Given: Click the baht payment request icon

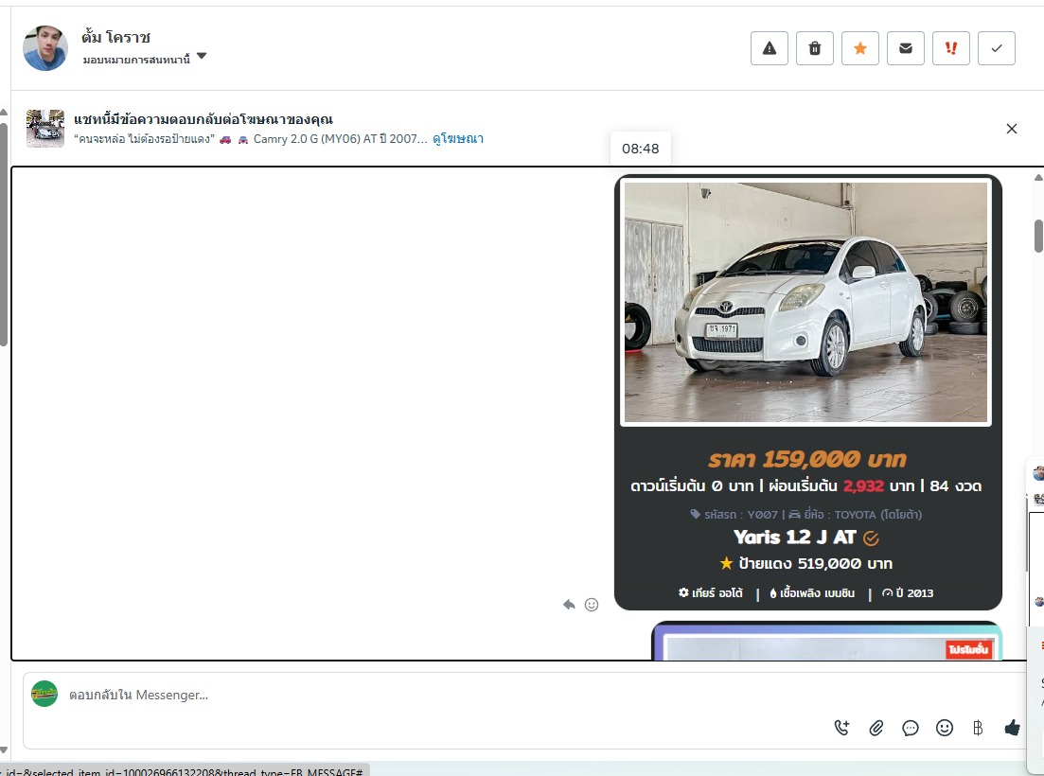Looking at the screenshot, I should pyautogui.click(x=978, y=728).
